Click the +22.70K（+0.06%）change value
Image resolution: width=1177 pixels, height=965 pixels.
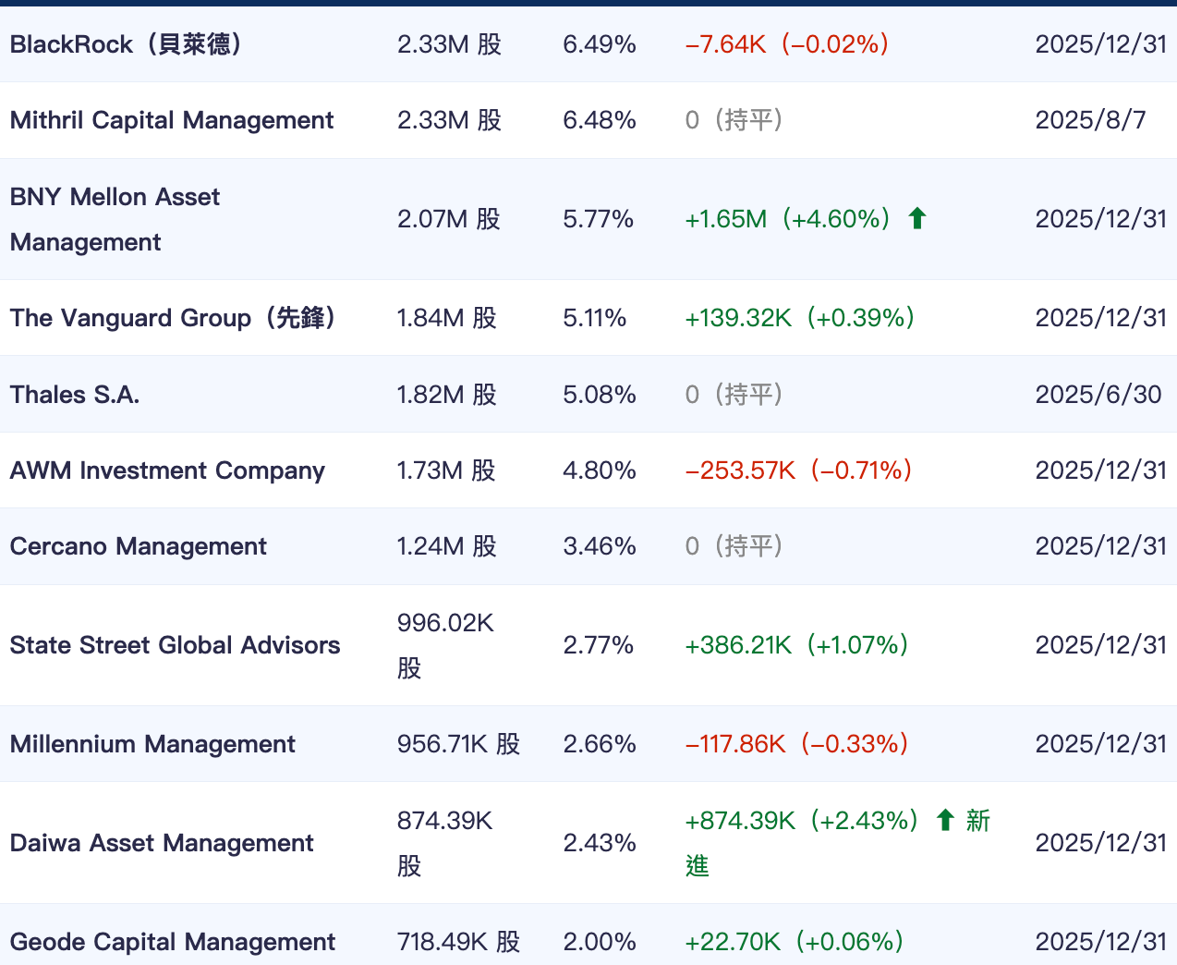(795, 942)
